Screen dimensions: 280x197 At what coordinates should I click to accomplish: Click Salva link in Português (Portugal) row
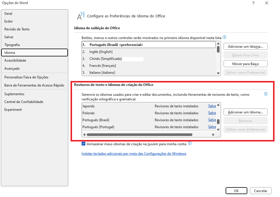212,127
